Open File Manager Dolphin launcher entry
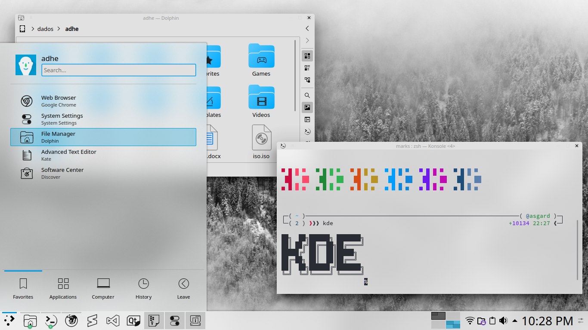 (103, 137)
